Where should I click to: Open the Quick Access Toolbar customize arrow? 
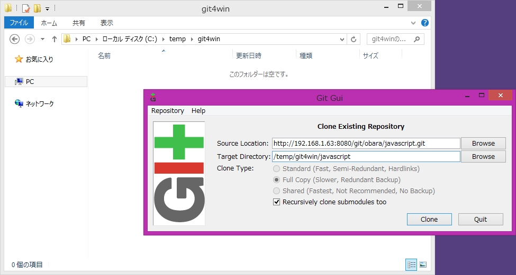(48, 8)
